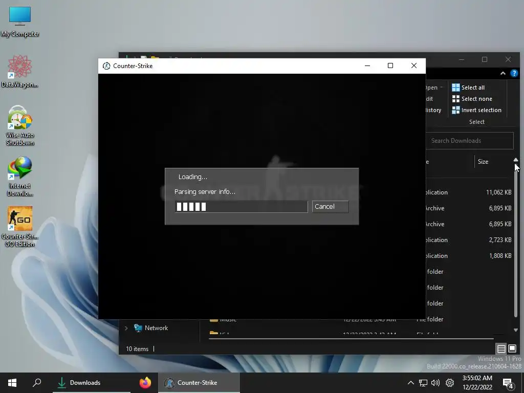Open the DataWagon desktop shortcut
Screen dimensions: 524x393
(20, 72)
